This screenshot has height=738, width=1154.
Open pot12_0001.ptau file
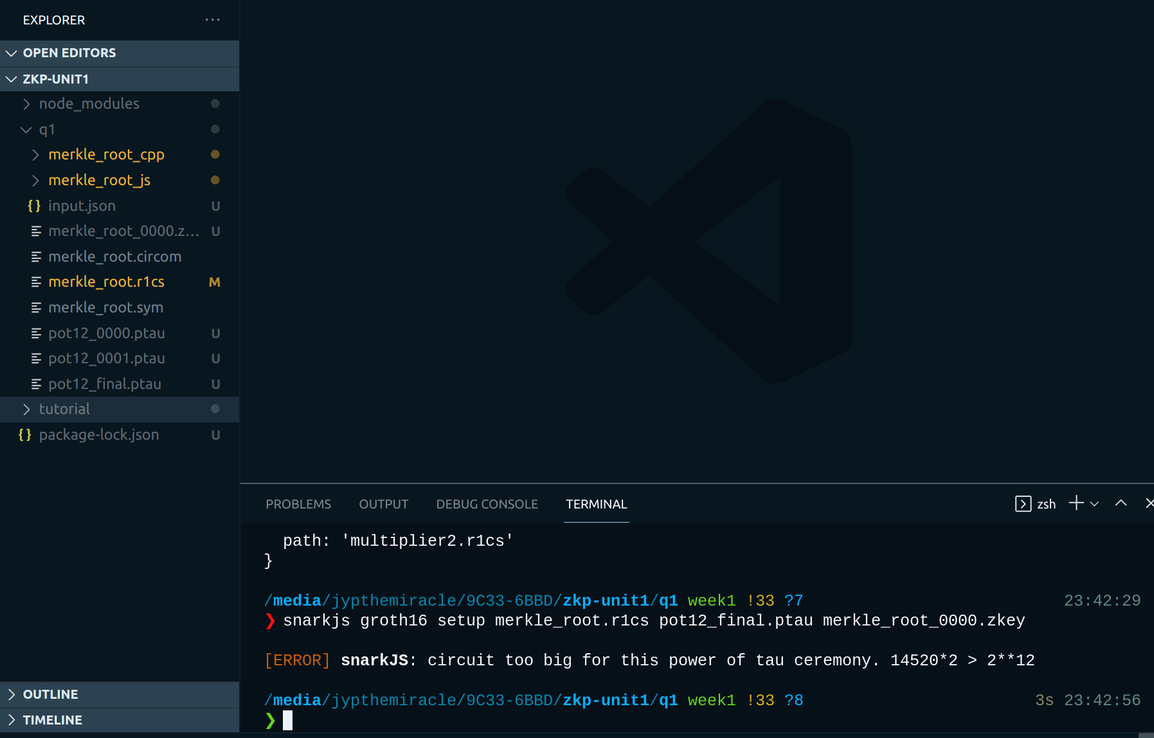pos(120,358)
